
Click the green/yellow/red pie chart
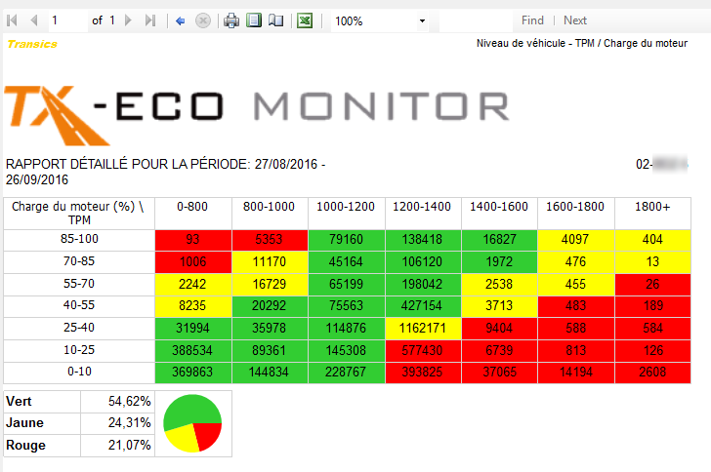coord(193,423)
